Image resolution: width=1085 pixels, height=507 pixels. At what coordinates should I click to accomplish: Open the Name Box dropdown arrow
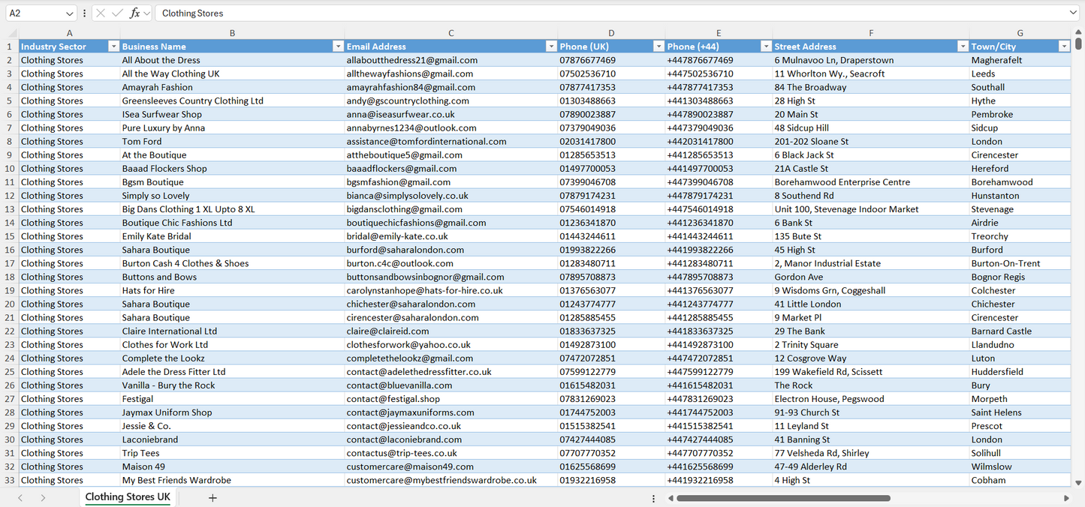tap(70, 13)
